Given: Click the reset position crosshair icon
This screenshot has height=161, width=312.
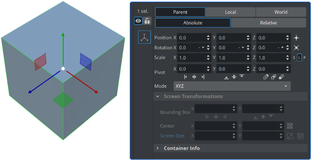Looking at the screenshot, I should point(296,38).
